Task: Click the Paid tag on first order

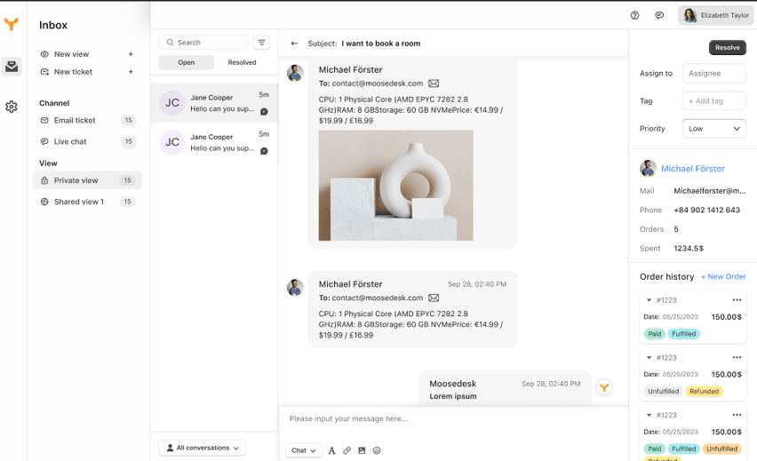Action: [654, 334]
